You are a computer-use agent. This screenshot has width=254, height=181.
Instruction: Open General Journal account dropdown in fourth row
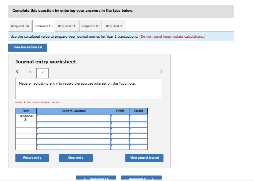[x=74, y=136]
